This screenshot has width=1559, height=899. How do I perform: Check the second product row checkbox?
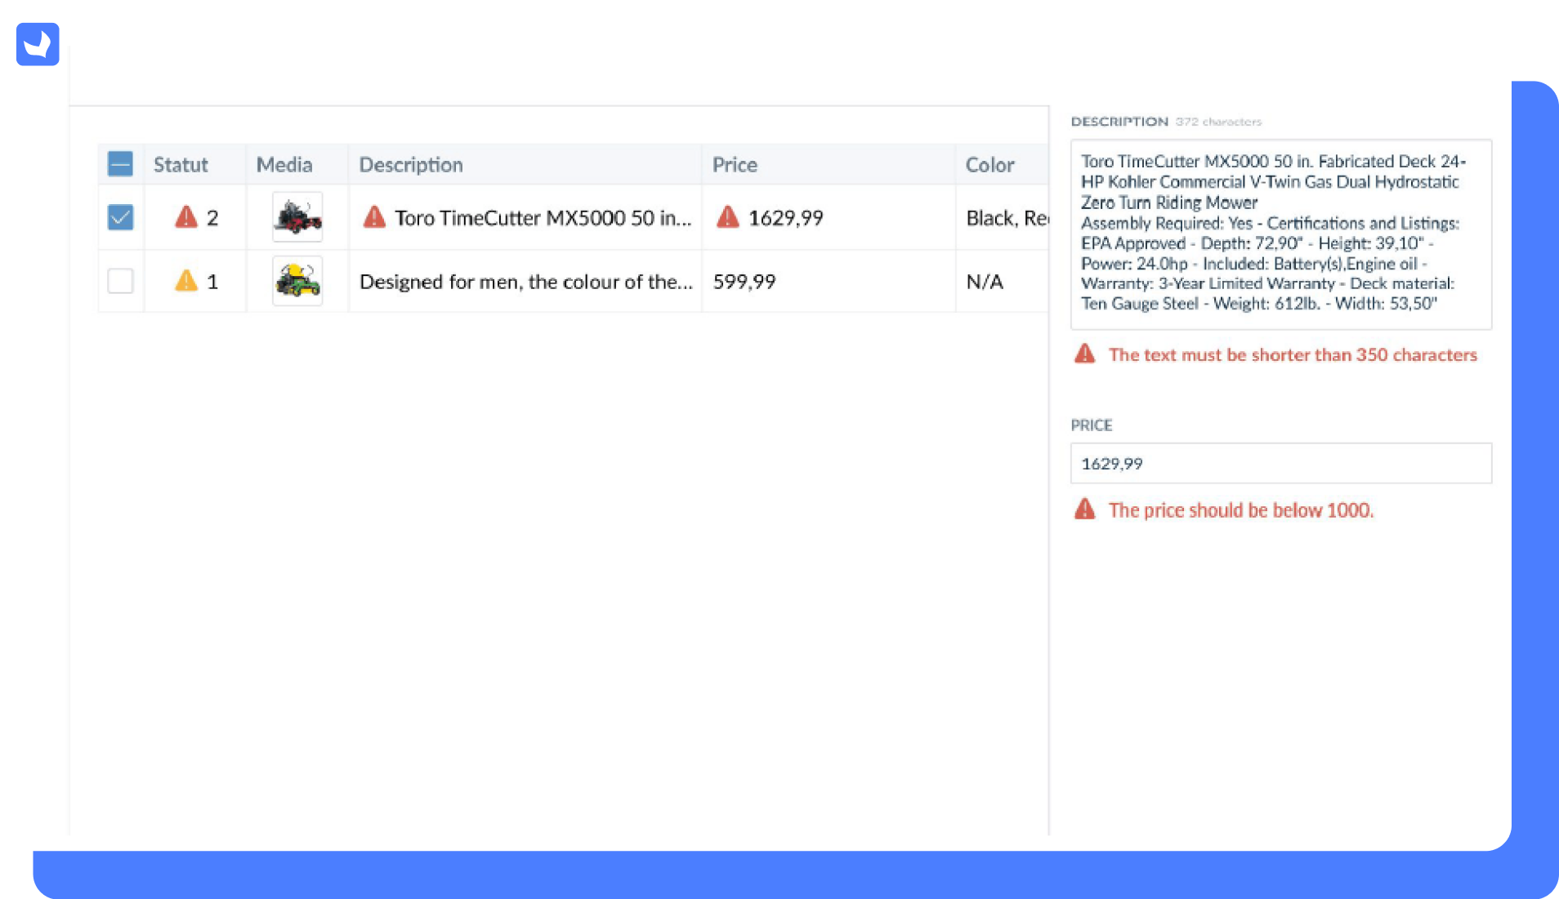click(120, 281)
